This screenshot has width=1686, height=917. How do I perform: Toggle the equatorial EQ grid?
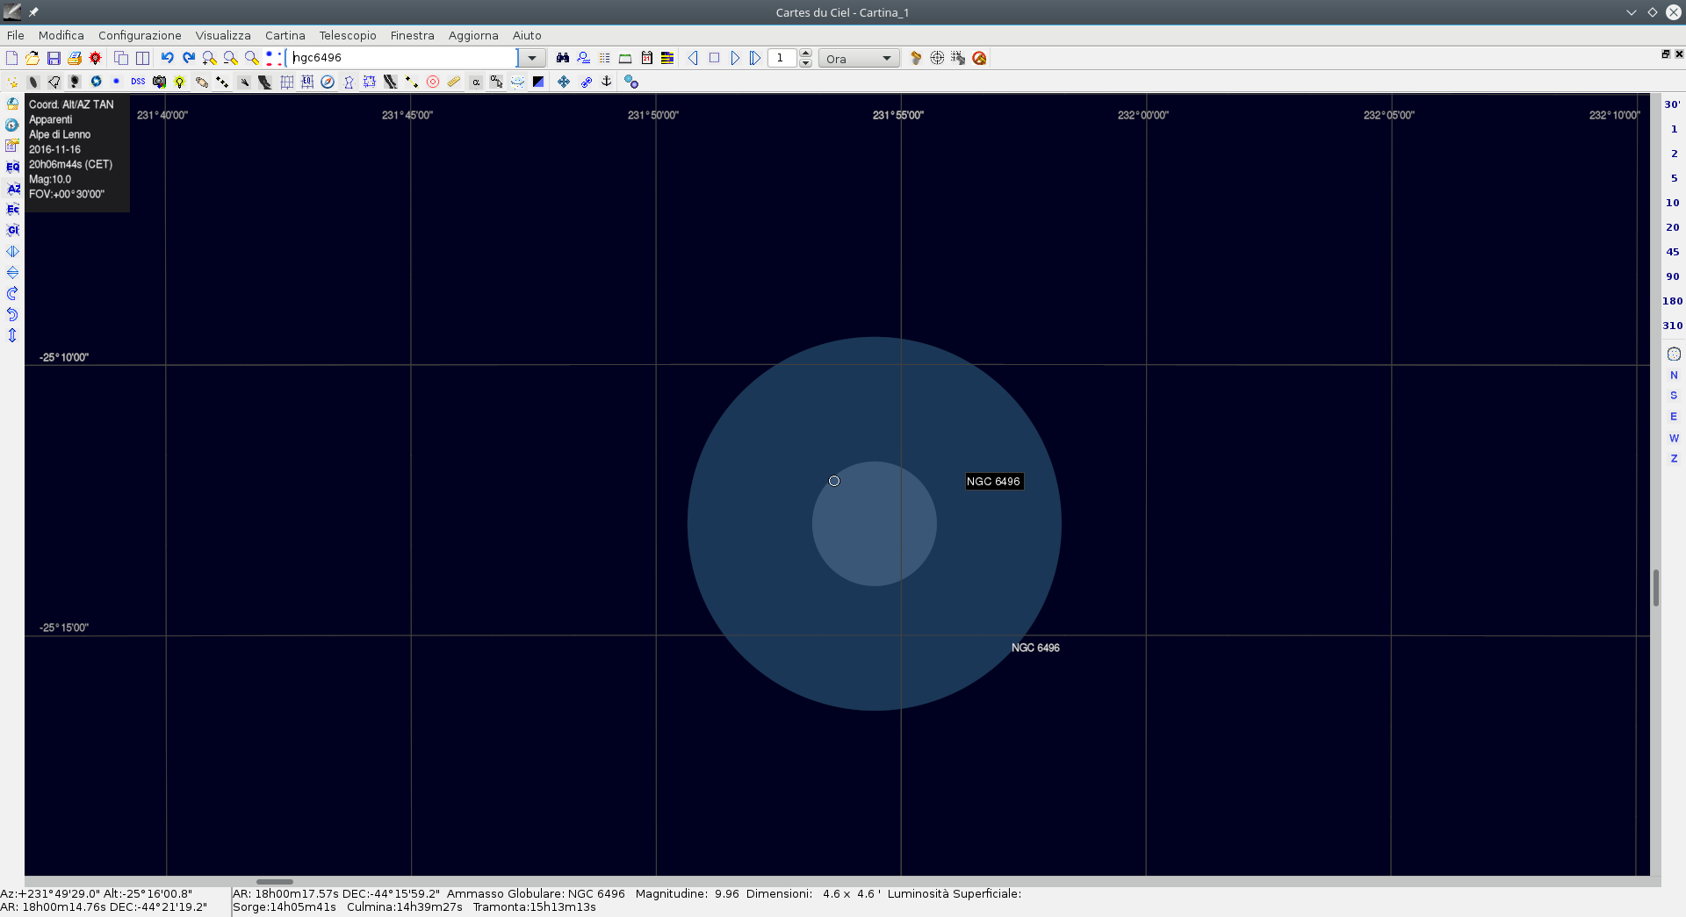click(x=307, y=82)
